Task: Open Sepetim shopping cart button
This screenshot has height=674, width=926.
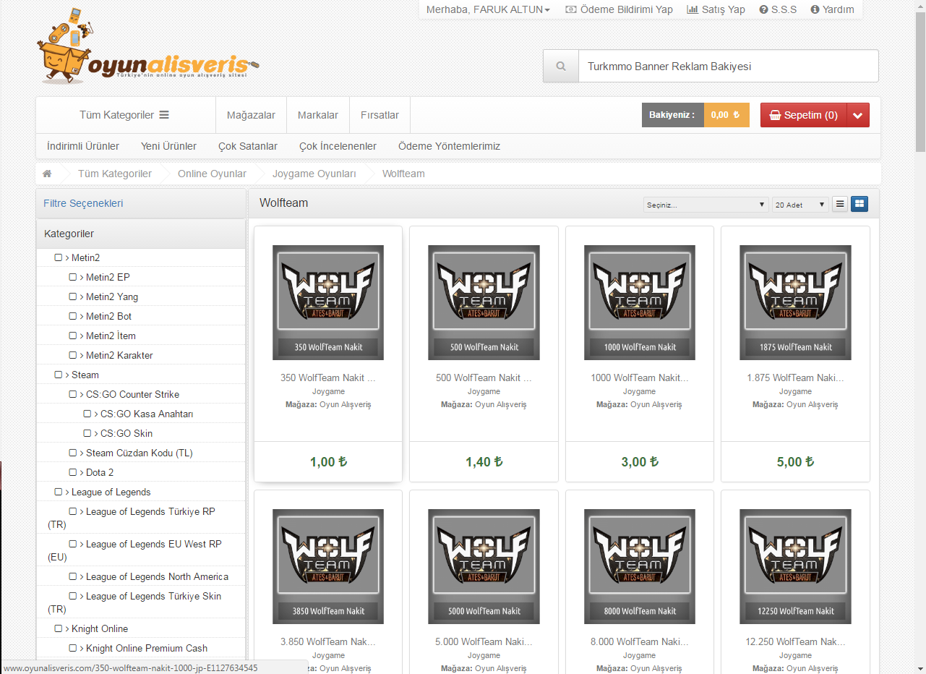Action: [x=803, y=115]
